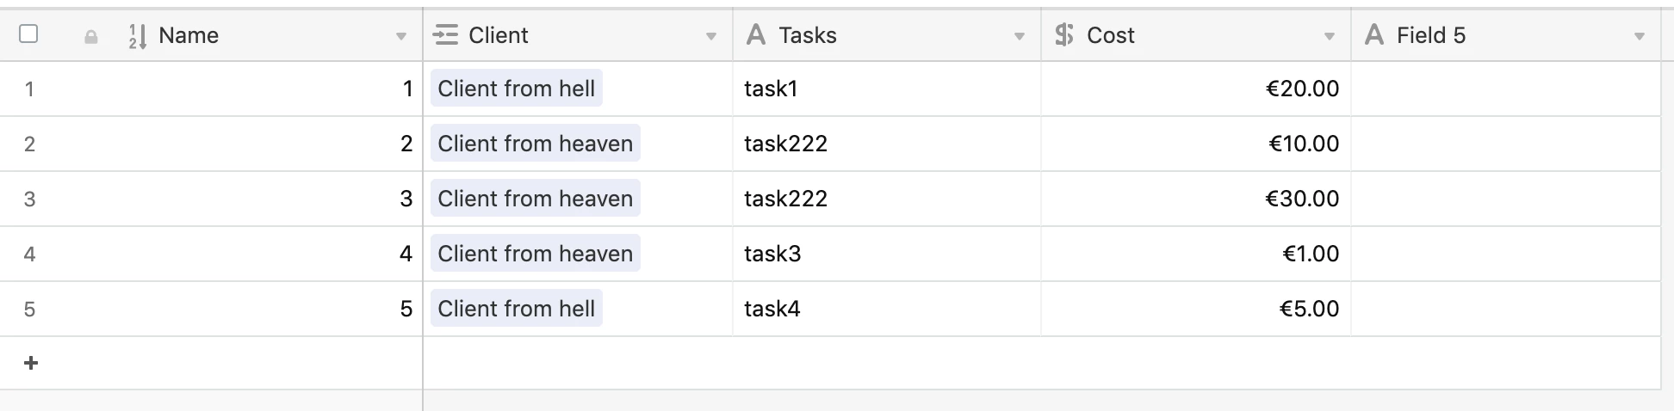Open the Client from heaven tag in row 3

pyautogui.click(x=536, y=199)
